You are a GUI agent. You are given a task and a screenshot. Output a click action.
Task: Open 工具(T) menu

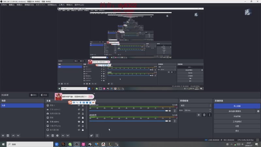tap(61, 5)
